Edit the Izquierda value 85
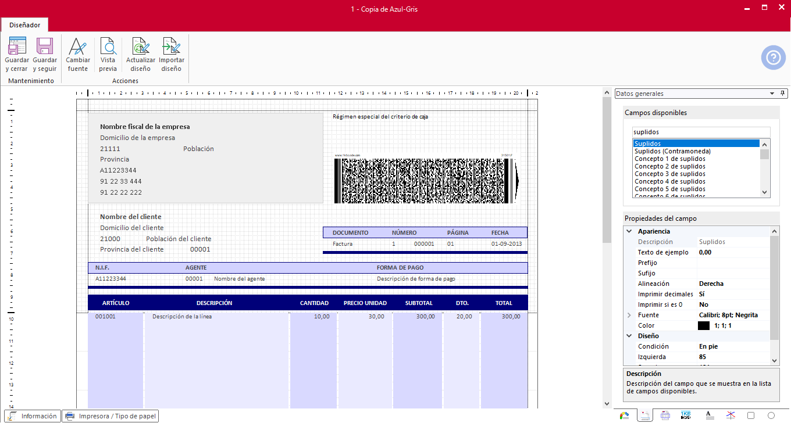This screenshot has width=791, height=423. (x=733, y=357)
